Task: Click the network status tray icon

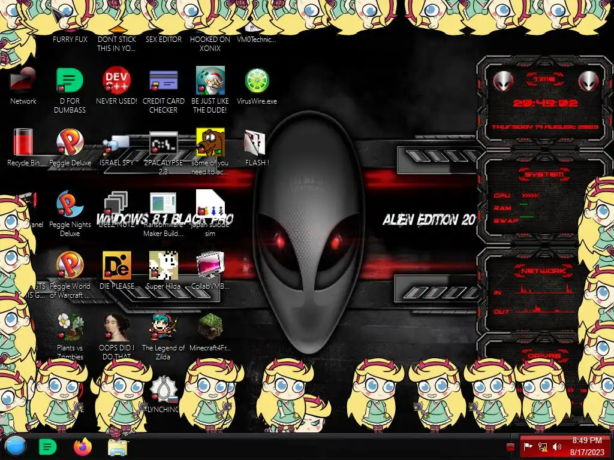Action: (x=543, y=446)
